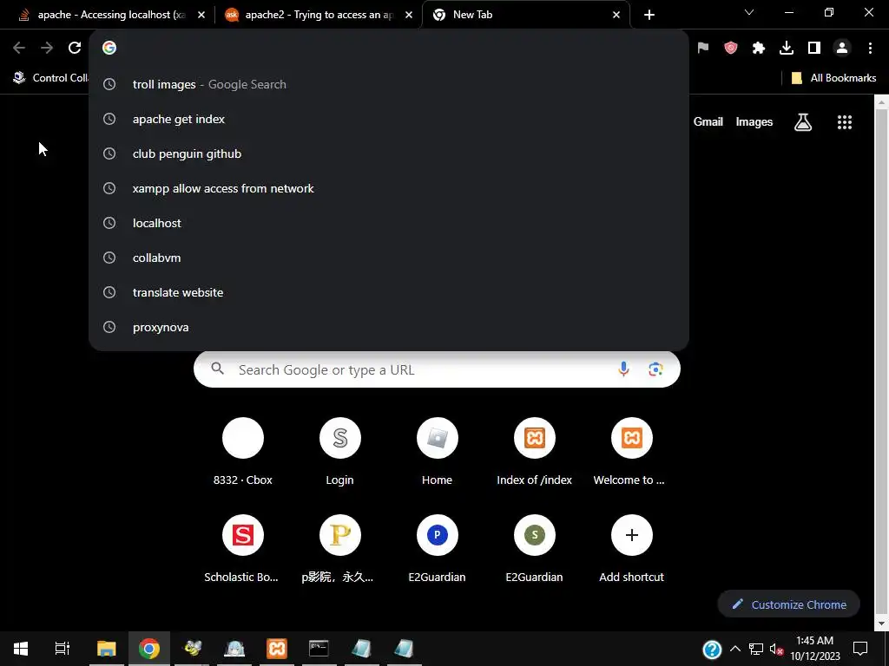889x666 pixels.
Task: Select the club penguin github suggestion
Action: click(x=389, y=153)
